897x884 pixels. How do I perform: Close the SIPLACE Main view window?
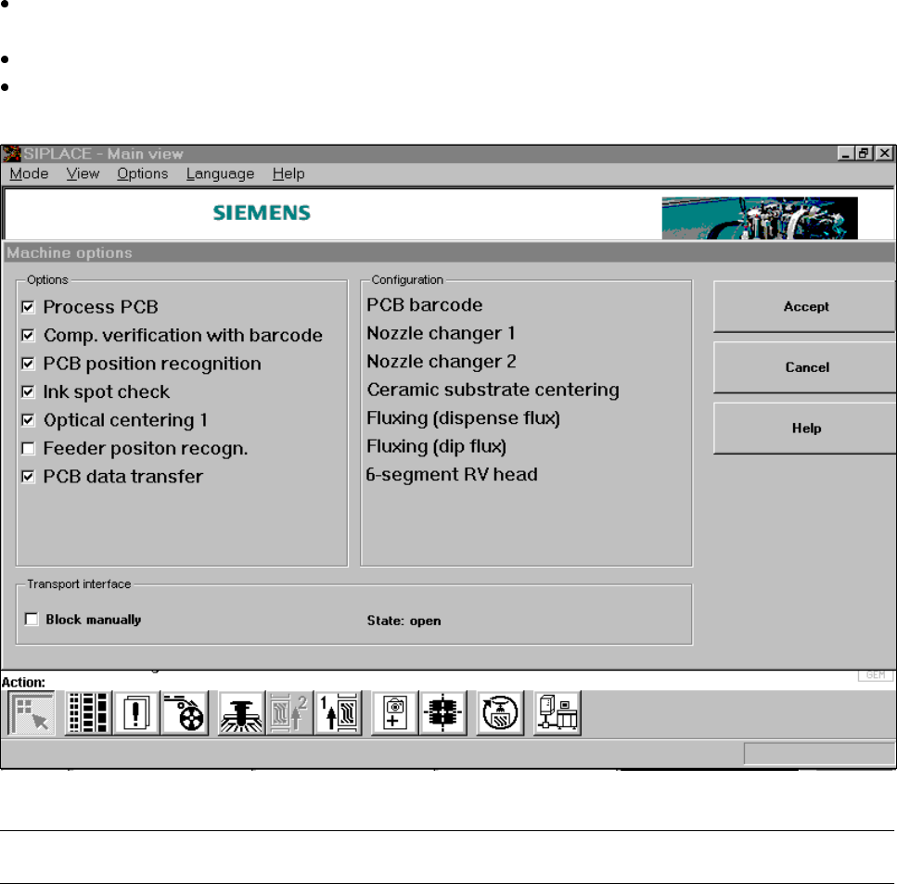(x=884, y=153)
